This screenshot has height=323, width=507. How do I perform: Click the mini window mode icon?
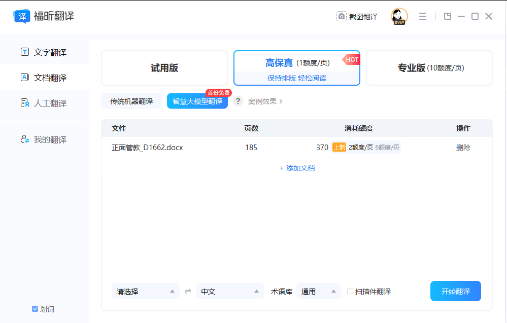tap(448, 16)
